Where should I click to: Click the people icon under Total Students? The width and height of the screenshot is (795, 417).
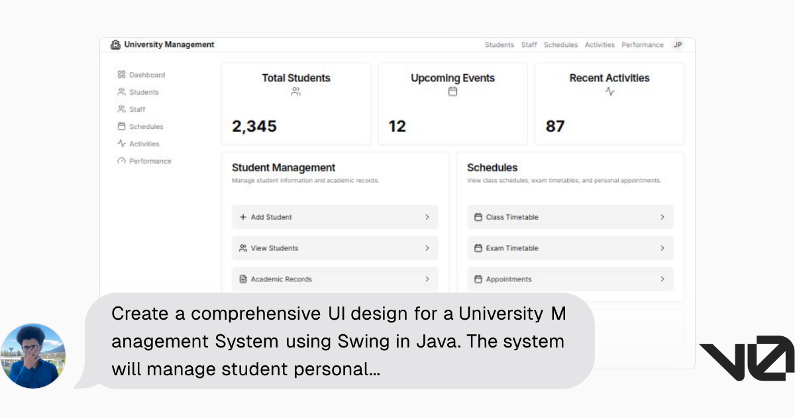pos(296,91)
